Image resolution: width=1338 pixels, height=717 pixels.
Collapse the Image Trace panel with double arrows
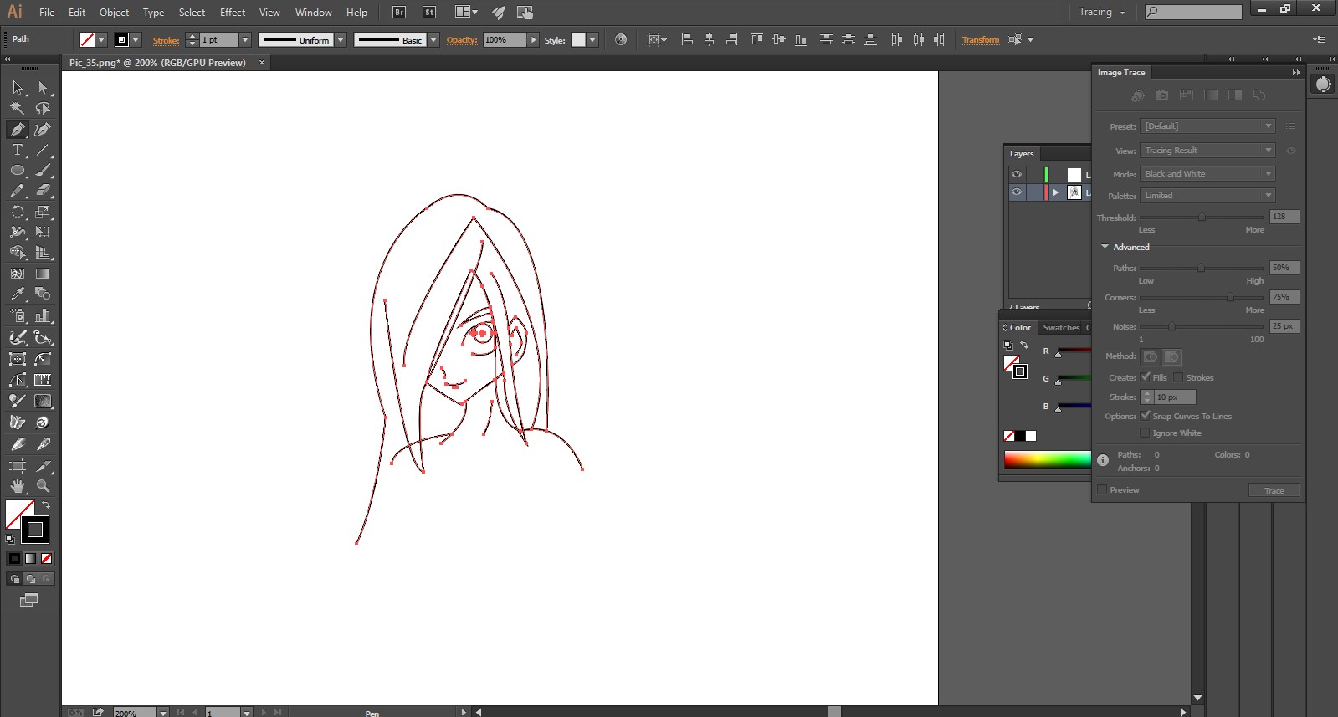click(x=1295, y=73)
